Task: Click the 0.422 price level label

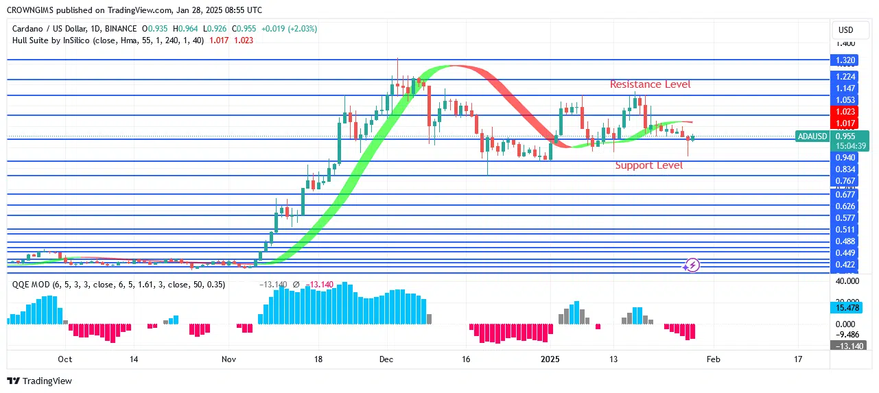Action: [x=845, y=265]
